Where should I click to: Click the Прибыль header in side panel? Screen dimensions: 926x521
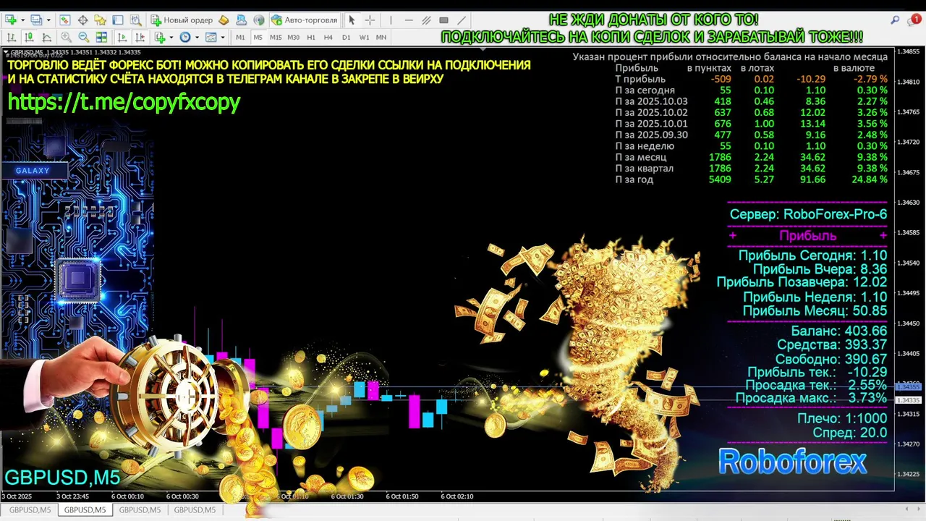click(x=807, y=236)
